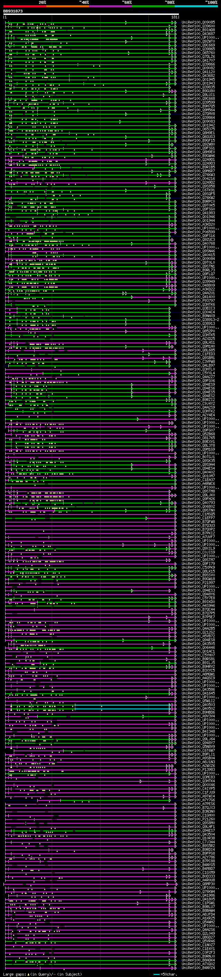The image size is (221, 977).
Task: Select the UniRef100_Q94ES9 label
Action: click(198, 385)
